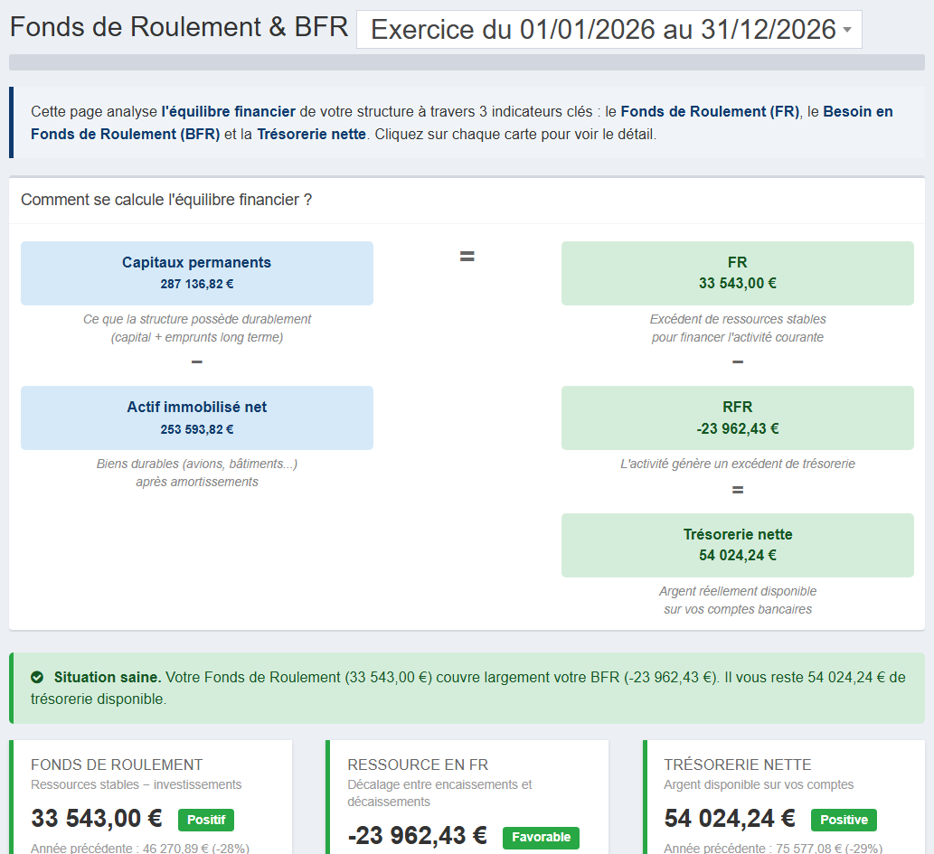Click the RFR -23 962,43 € green box
Screen dimensions: 934x854
coord(738,418)
